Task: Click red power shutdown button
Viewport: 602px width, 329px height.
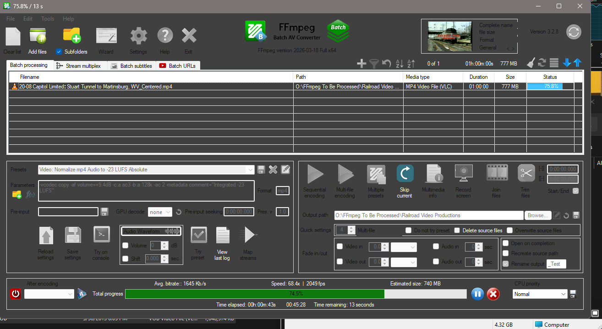Action: tap(16, 294)
